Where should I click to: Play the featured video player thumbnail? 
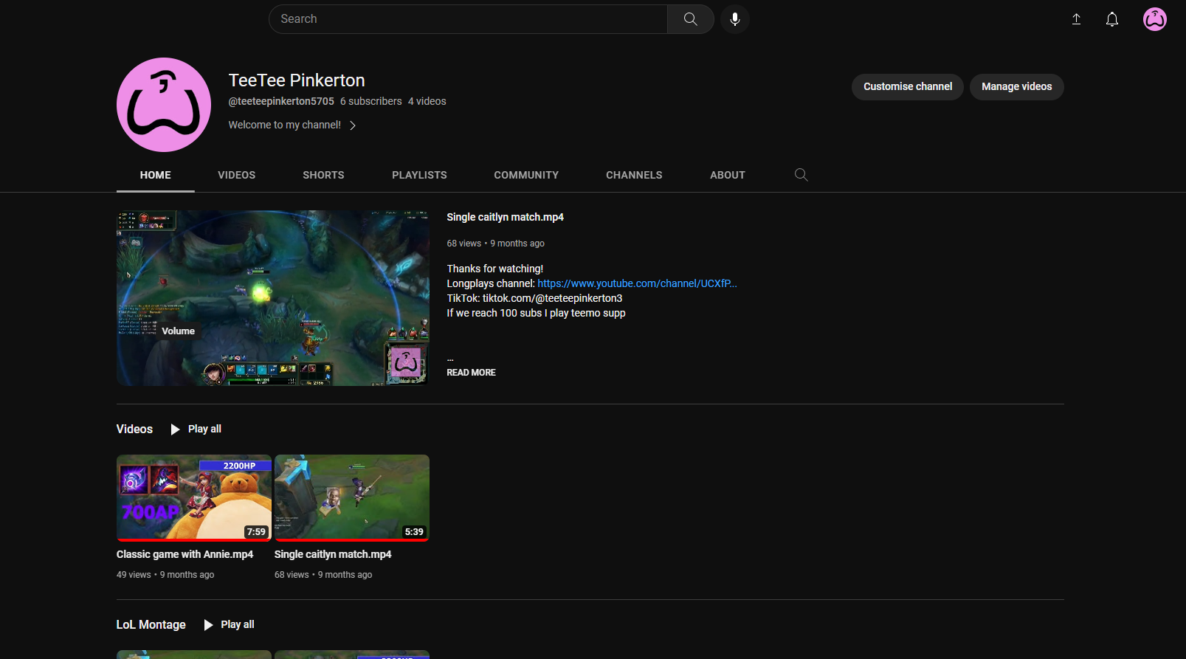pos(273,298)
